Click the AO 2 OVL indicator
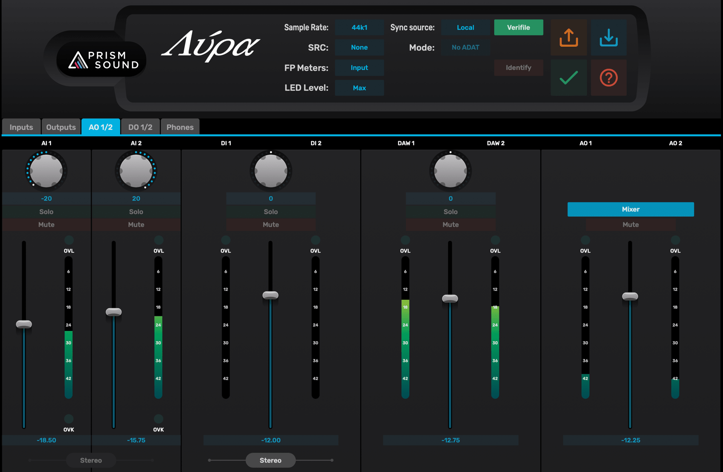 (676, 240)
